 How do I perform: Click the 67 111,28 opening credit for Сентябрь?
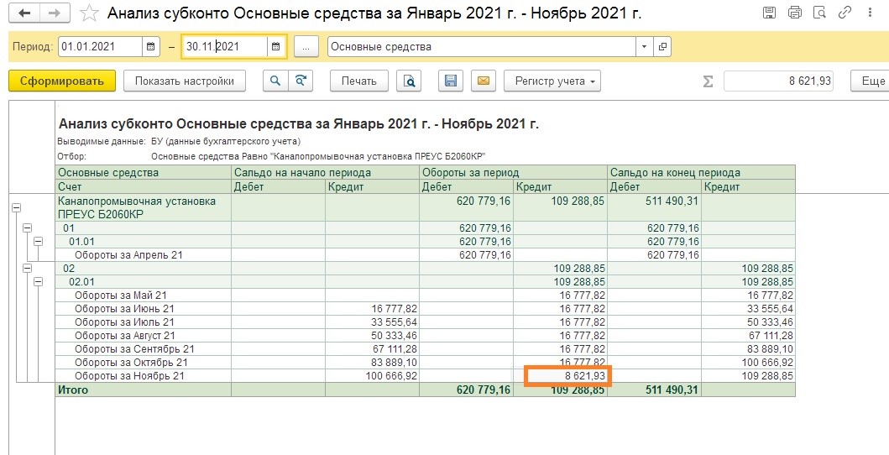pos(372,349)
